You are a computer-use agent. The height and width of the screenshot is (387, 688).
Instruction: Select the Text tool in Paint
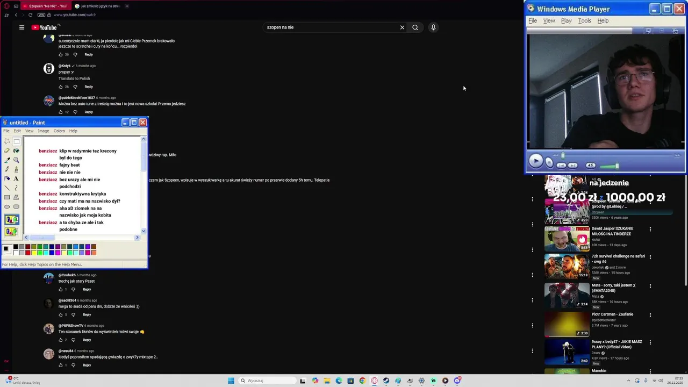point(16,178)
